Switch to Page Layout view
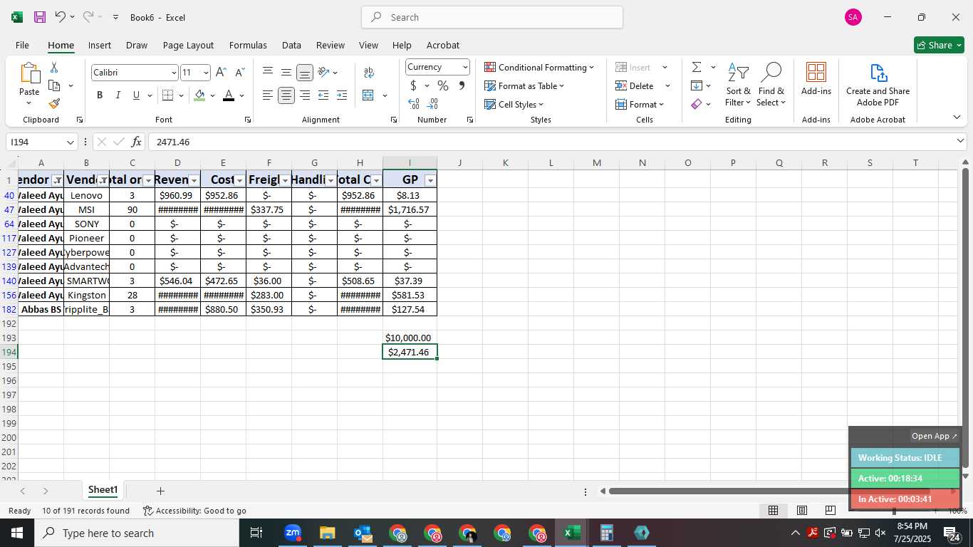 point(801,510)
